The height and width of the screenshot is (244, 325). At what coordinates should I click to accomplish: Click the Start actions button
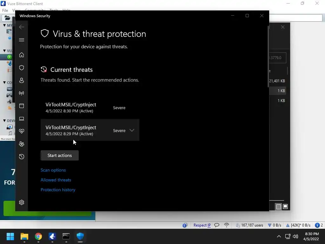(60, 155)
